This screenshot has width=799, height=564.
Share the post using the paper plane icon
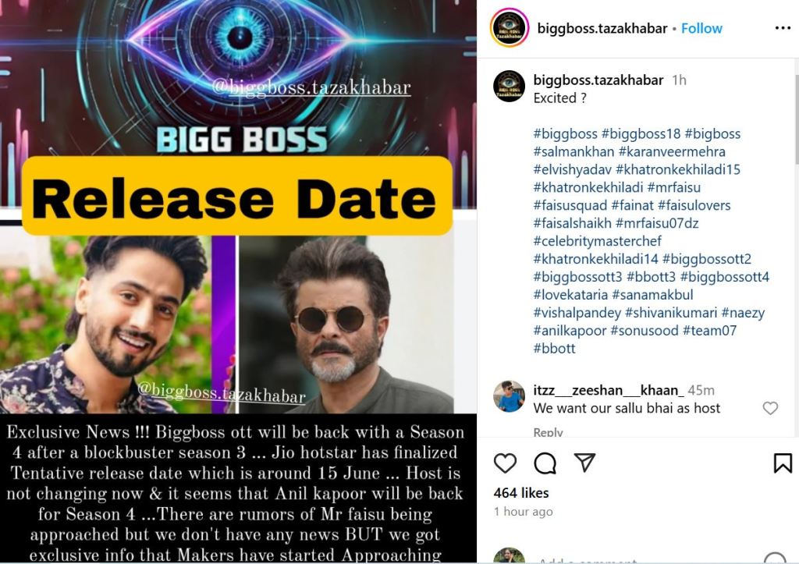pyautogui.click(x=584, y=462)
